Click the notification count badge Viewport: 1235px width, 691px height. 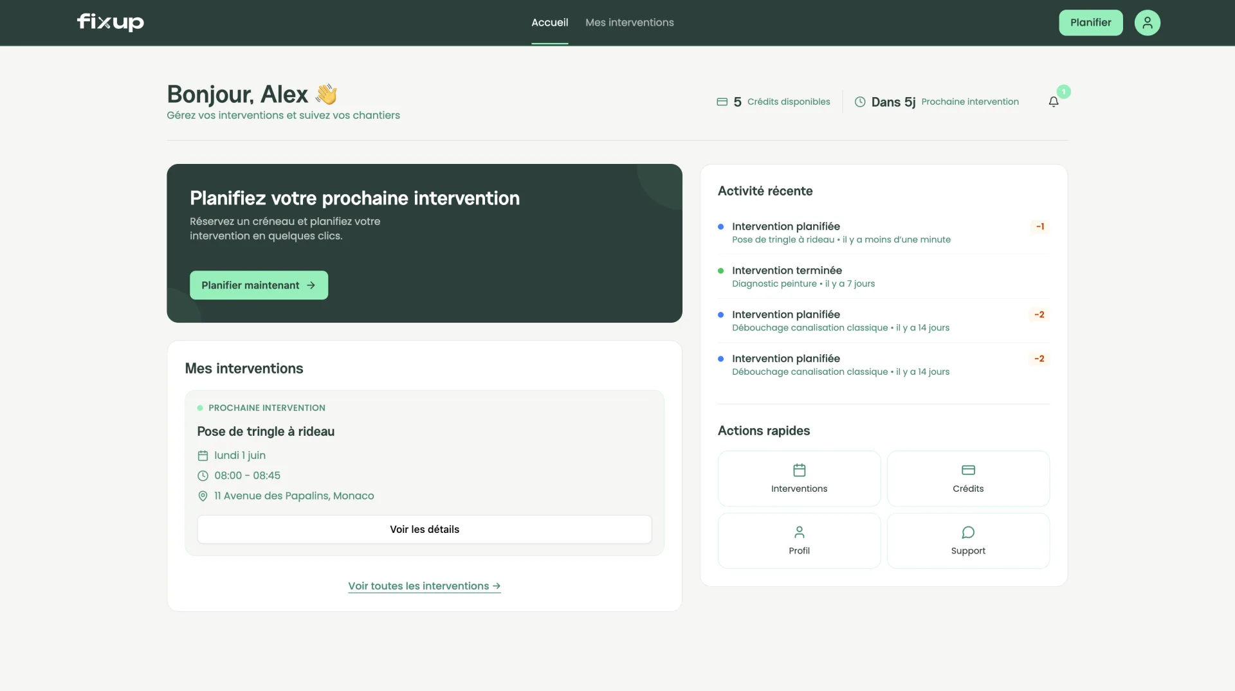(x=1064, y=92)
